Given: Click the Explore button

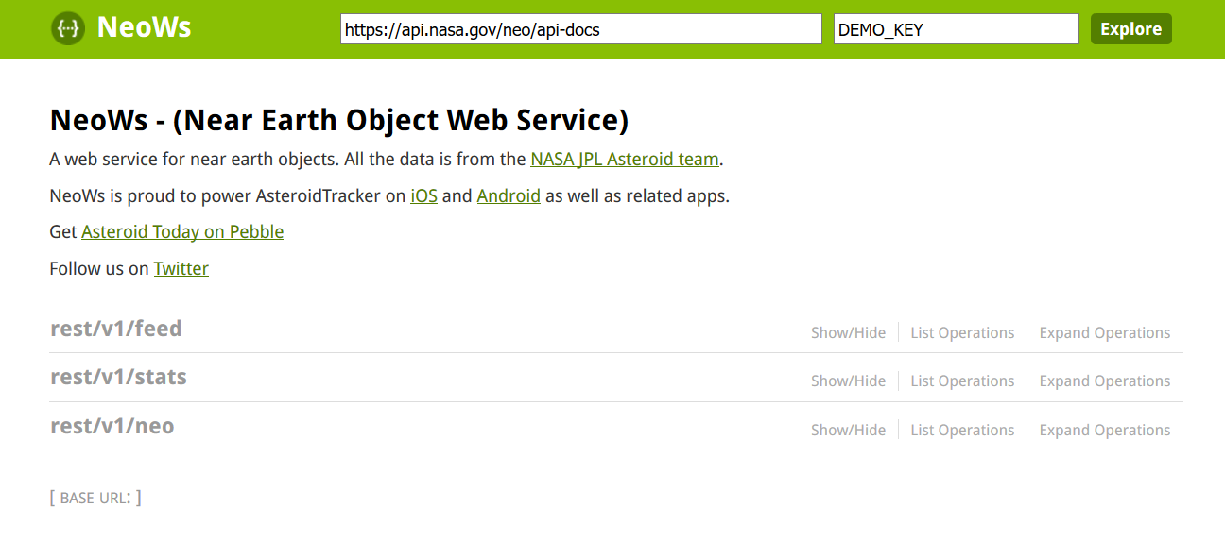Looking at the screenshot, I should pyautogui.click(x=1131, y=29).
